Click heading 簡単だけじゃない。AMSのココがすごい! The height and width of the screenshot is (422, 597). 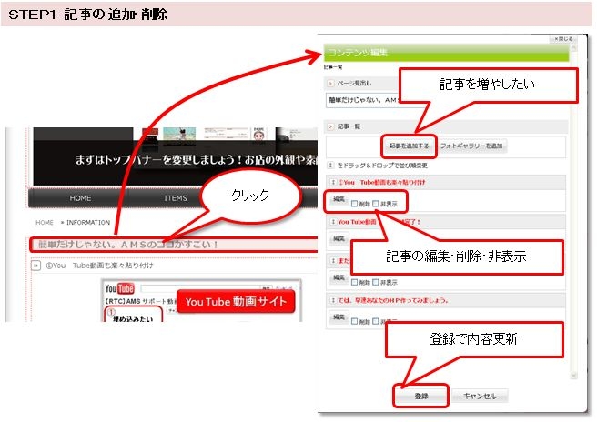(x=128, y=245)
